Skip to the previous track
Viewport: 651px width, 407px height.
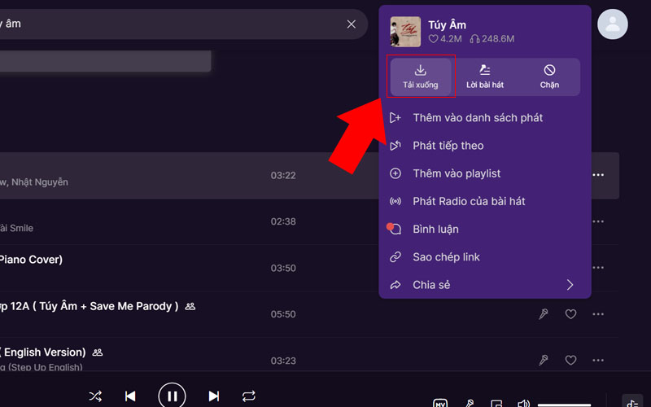click(x=130, y=396)
